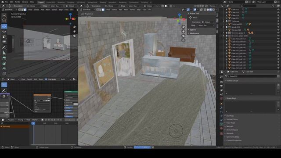The height and width of the screenshot is (158, 281).
Task: Open the Object Data green mesh tab
Action: point(221,124)
